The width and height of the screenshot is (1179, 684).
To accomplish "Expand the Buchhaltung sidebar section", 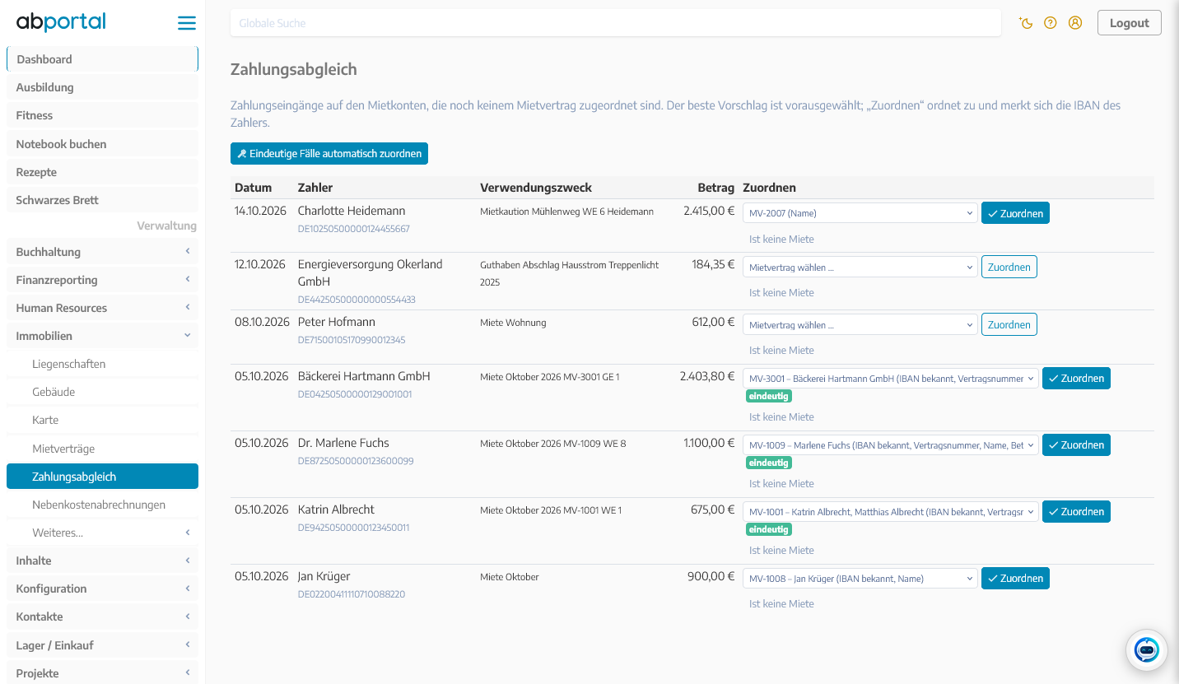I will (x=102, y=252).
